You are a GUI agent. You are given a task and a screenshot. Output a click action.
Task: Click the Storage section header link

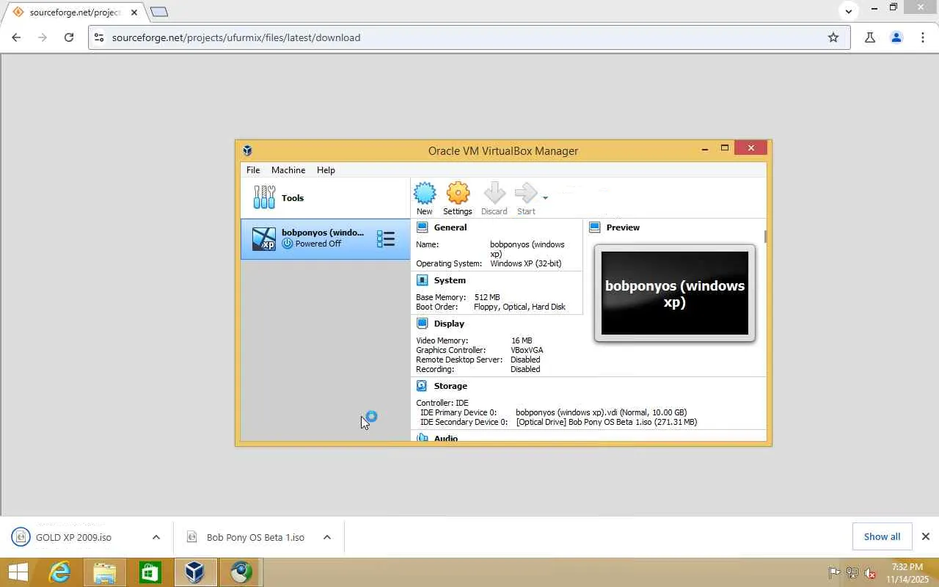tap(450, 386)
